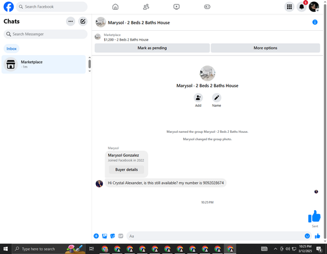The height and width of the screenshot is (254, 327).
Task: Select the Inbox tab
Action: (x=11, y=48)
